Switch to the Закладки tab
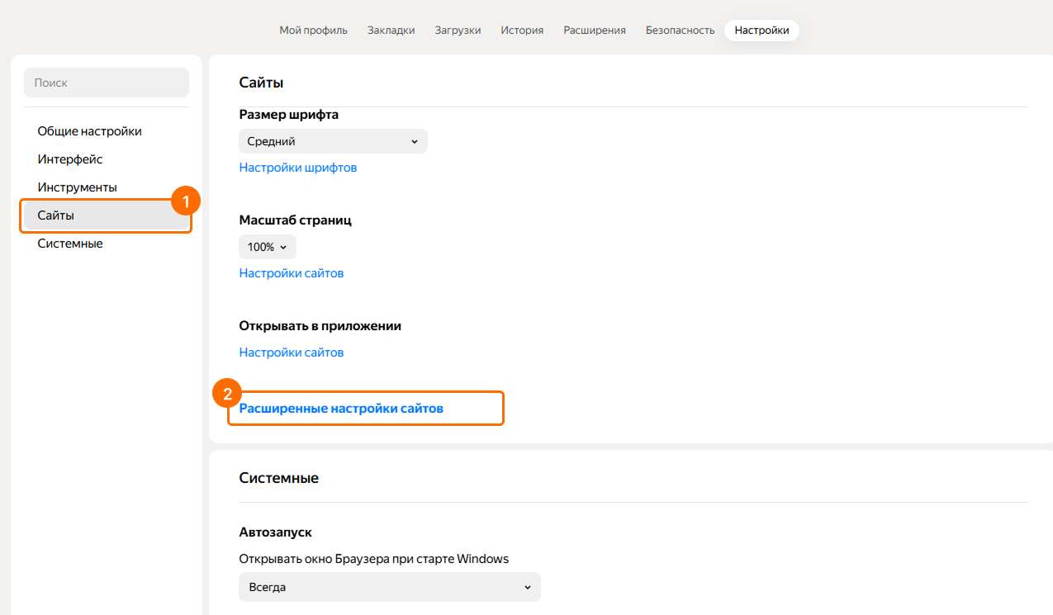This screenshot has height=615, width=1053. (391, 31)
